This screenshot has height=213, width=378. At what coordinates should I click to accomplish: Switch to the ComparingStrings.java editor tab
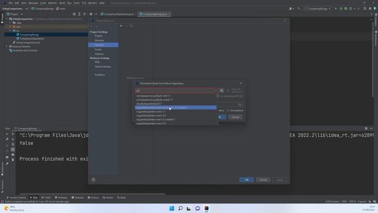click(x=154, y=14)
